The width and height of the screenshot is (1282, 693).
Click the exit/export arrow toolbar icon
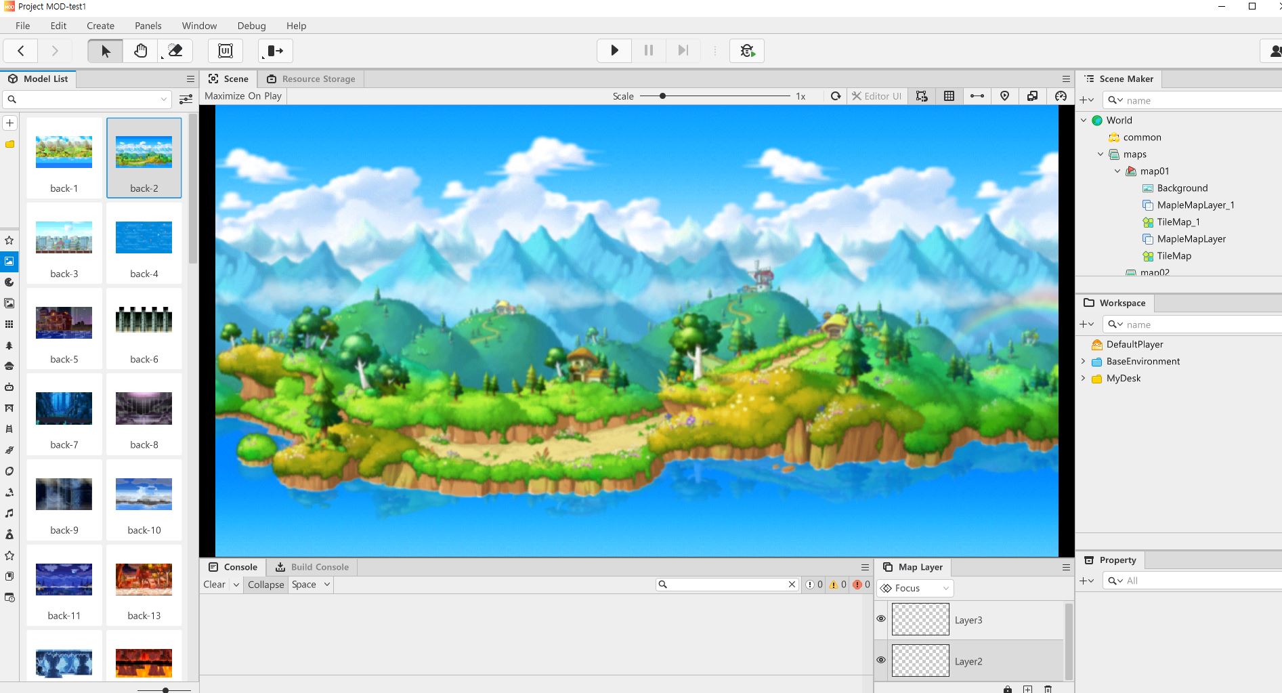(x=275, y=51)
